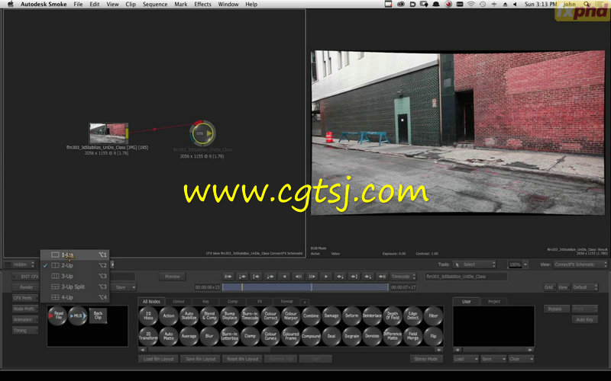The image size is (611, 381).
Task: Choose the Blur node
Action: (x=209, y=336)
